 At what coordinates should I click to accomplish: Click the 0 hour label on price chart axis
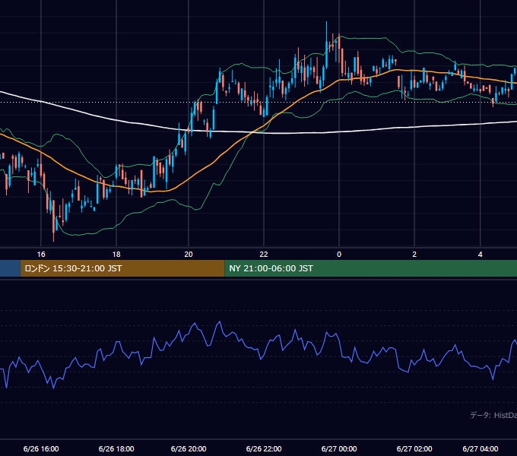[x=339, y=255]
